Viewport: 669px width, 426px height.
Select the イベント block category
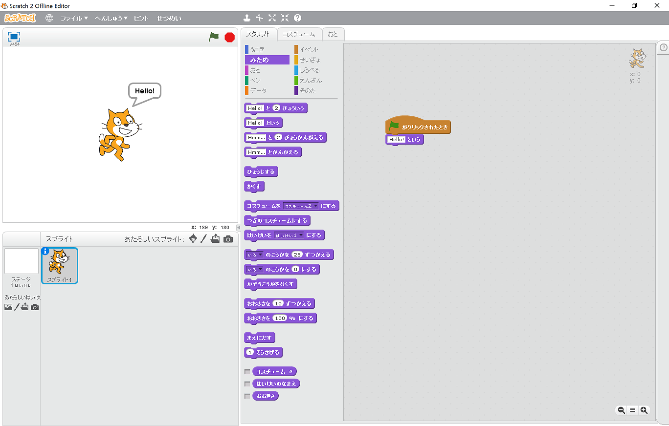click(316, 49)
